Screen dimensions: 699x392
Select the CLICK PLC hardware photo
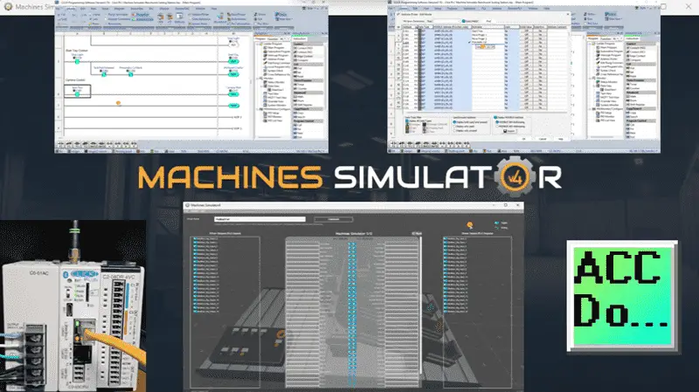pos(73,306)
